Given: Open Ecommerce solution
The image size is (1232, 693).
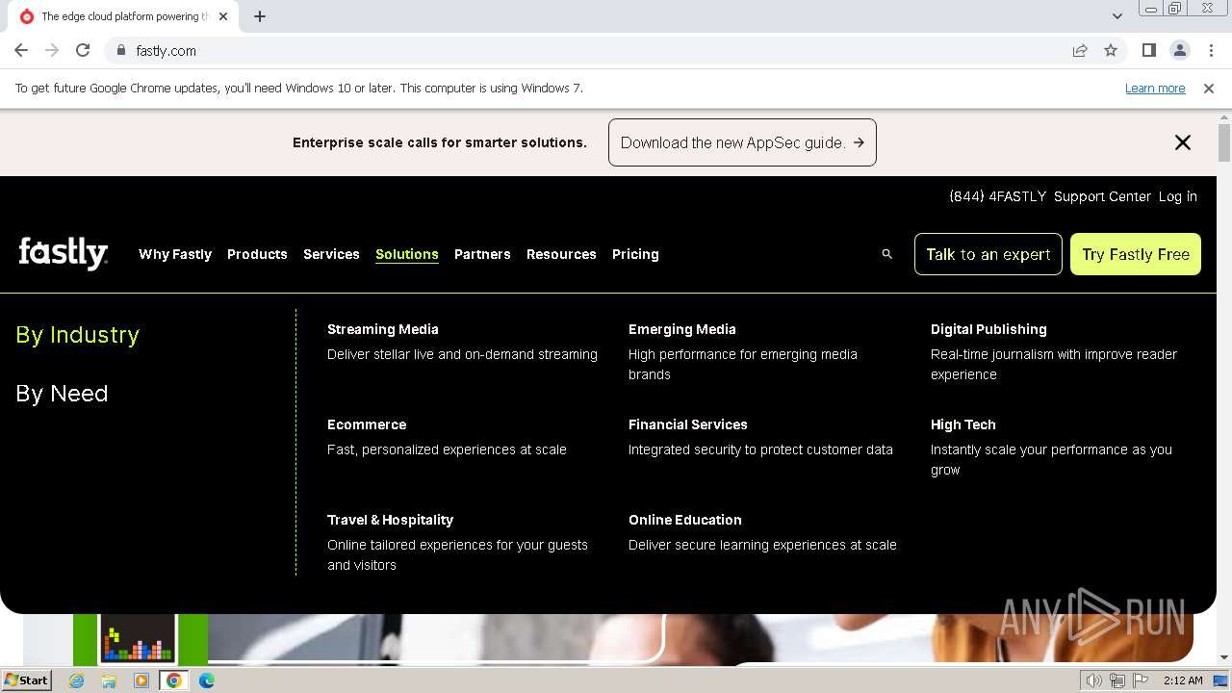Looking at the screenshot, I should tap(367, 424).
